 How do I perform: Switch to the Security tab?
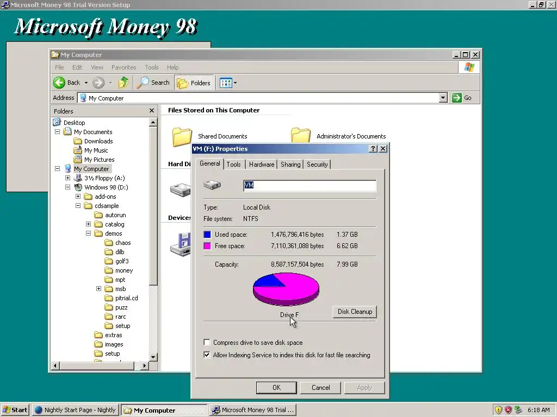pyautogui.click(x=317, y=165)
